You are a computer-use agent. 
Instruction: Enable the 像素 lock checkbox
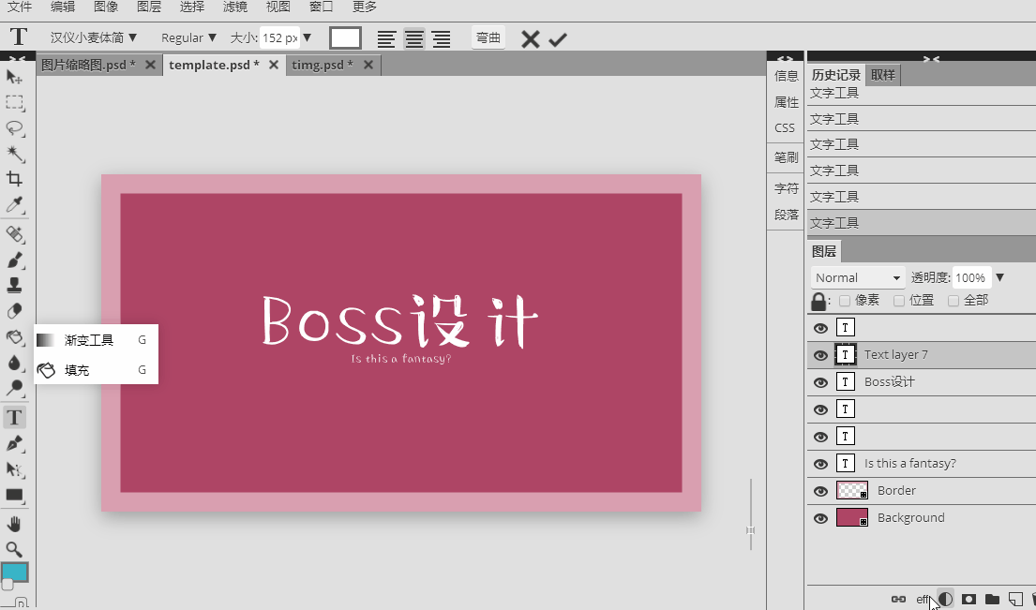click(845, 301)
